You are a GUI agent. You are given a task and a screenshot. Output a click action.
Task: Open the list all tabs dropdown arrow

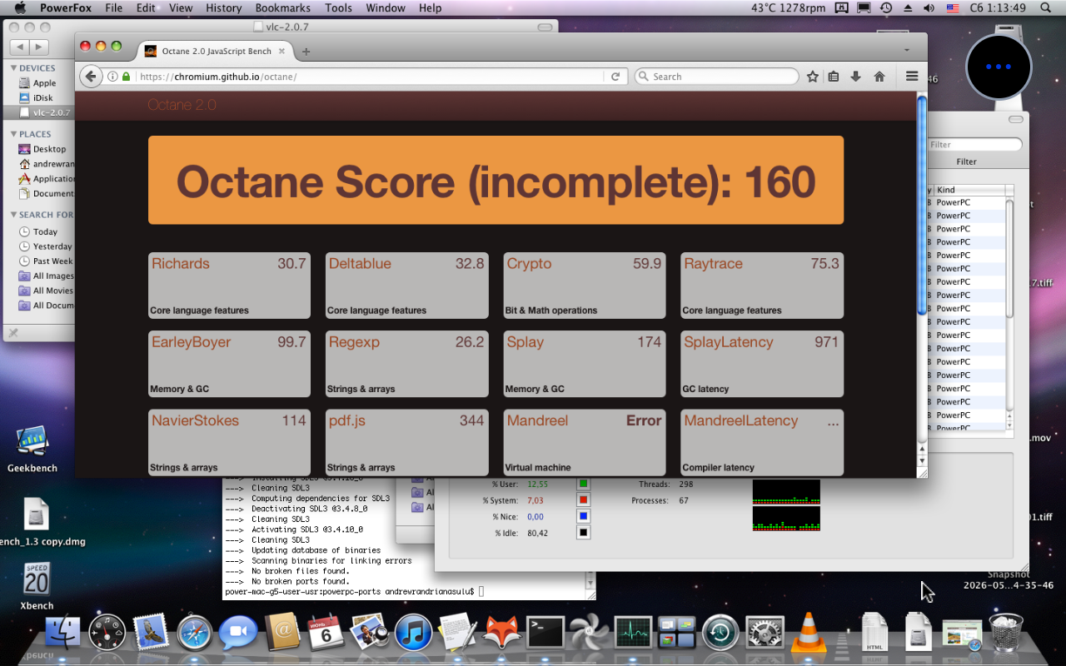coord(907,51)
